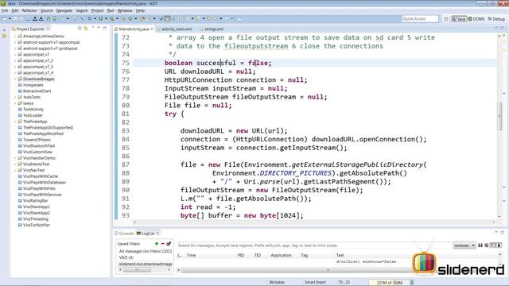Click the Smart Insert status bar entry

(x=315, y=282)
